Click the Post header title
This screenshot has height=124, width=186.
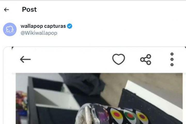point(29,10)
